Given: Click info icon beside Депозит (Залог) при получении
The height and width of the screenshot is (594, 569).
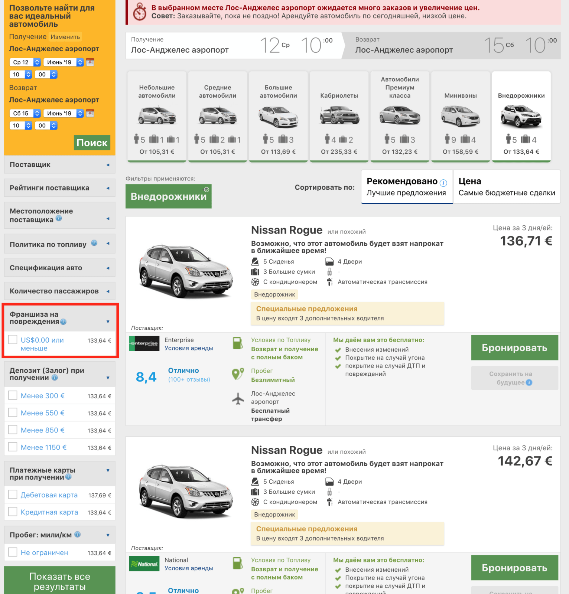Looking at the screenshot, I should pyautogui.click(x=55, y=378).
